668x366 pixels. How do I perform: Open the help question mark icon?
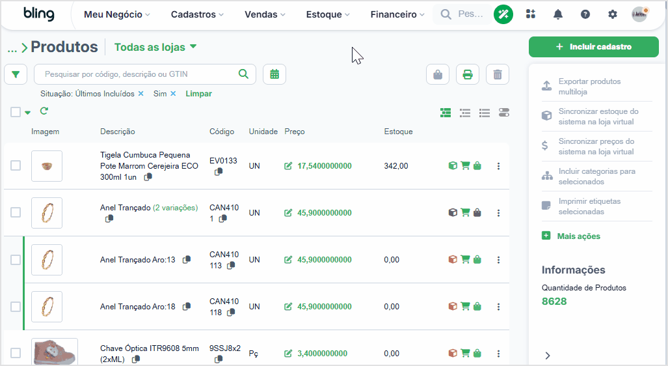point(585,14)
